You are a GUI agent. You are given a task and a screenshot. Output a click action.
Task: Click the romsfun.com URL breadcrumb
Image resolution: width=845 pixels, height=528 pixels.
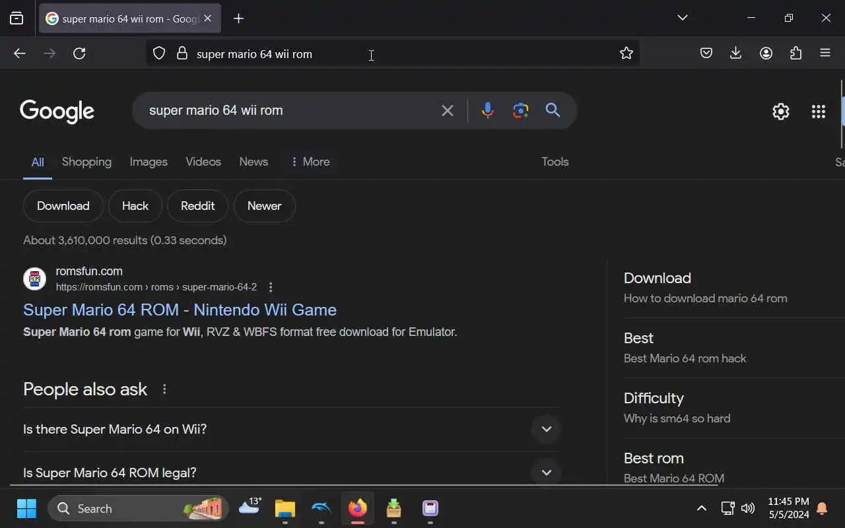[x=156, y=287]
